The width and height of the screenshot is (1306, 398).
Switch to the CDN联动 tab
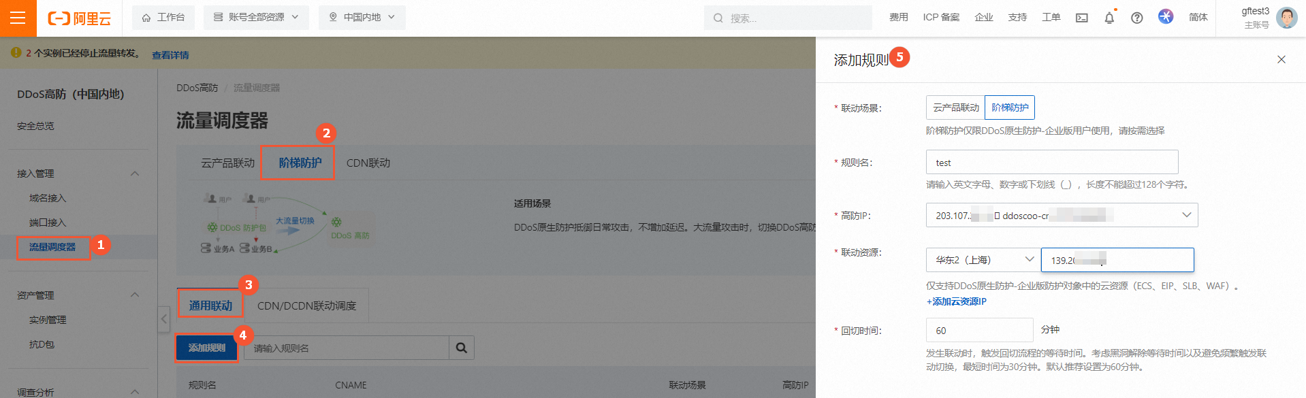coord(368,163)
